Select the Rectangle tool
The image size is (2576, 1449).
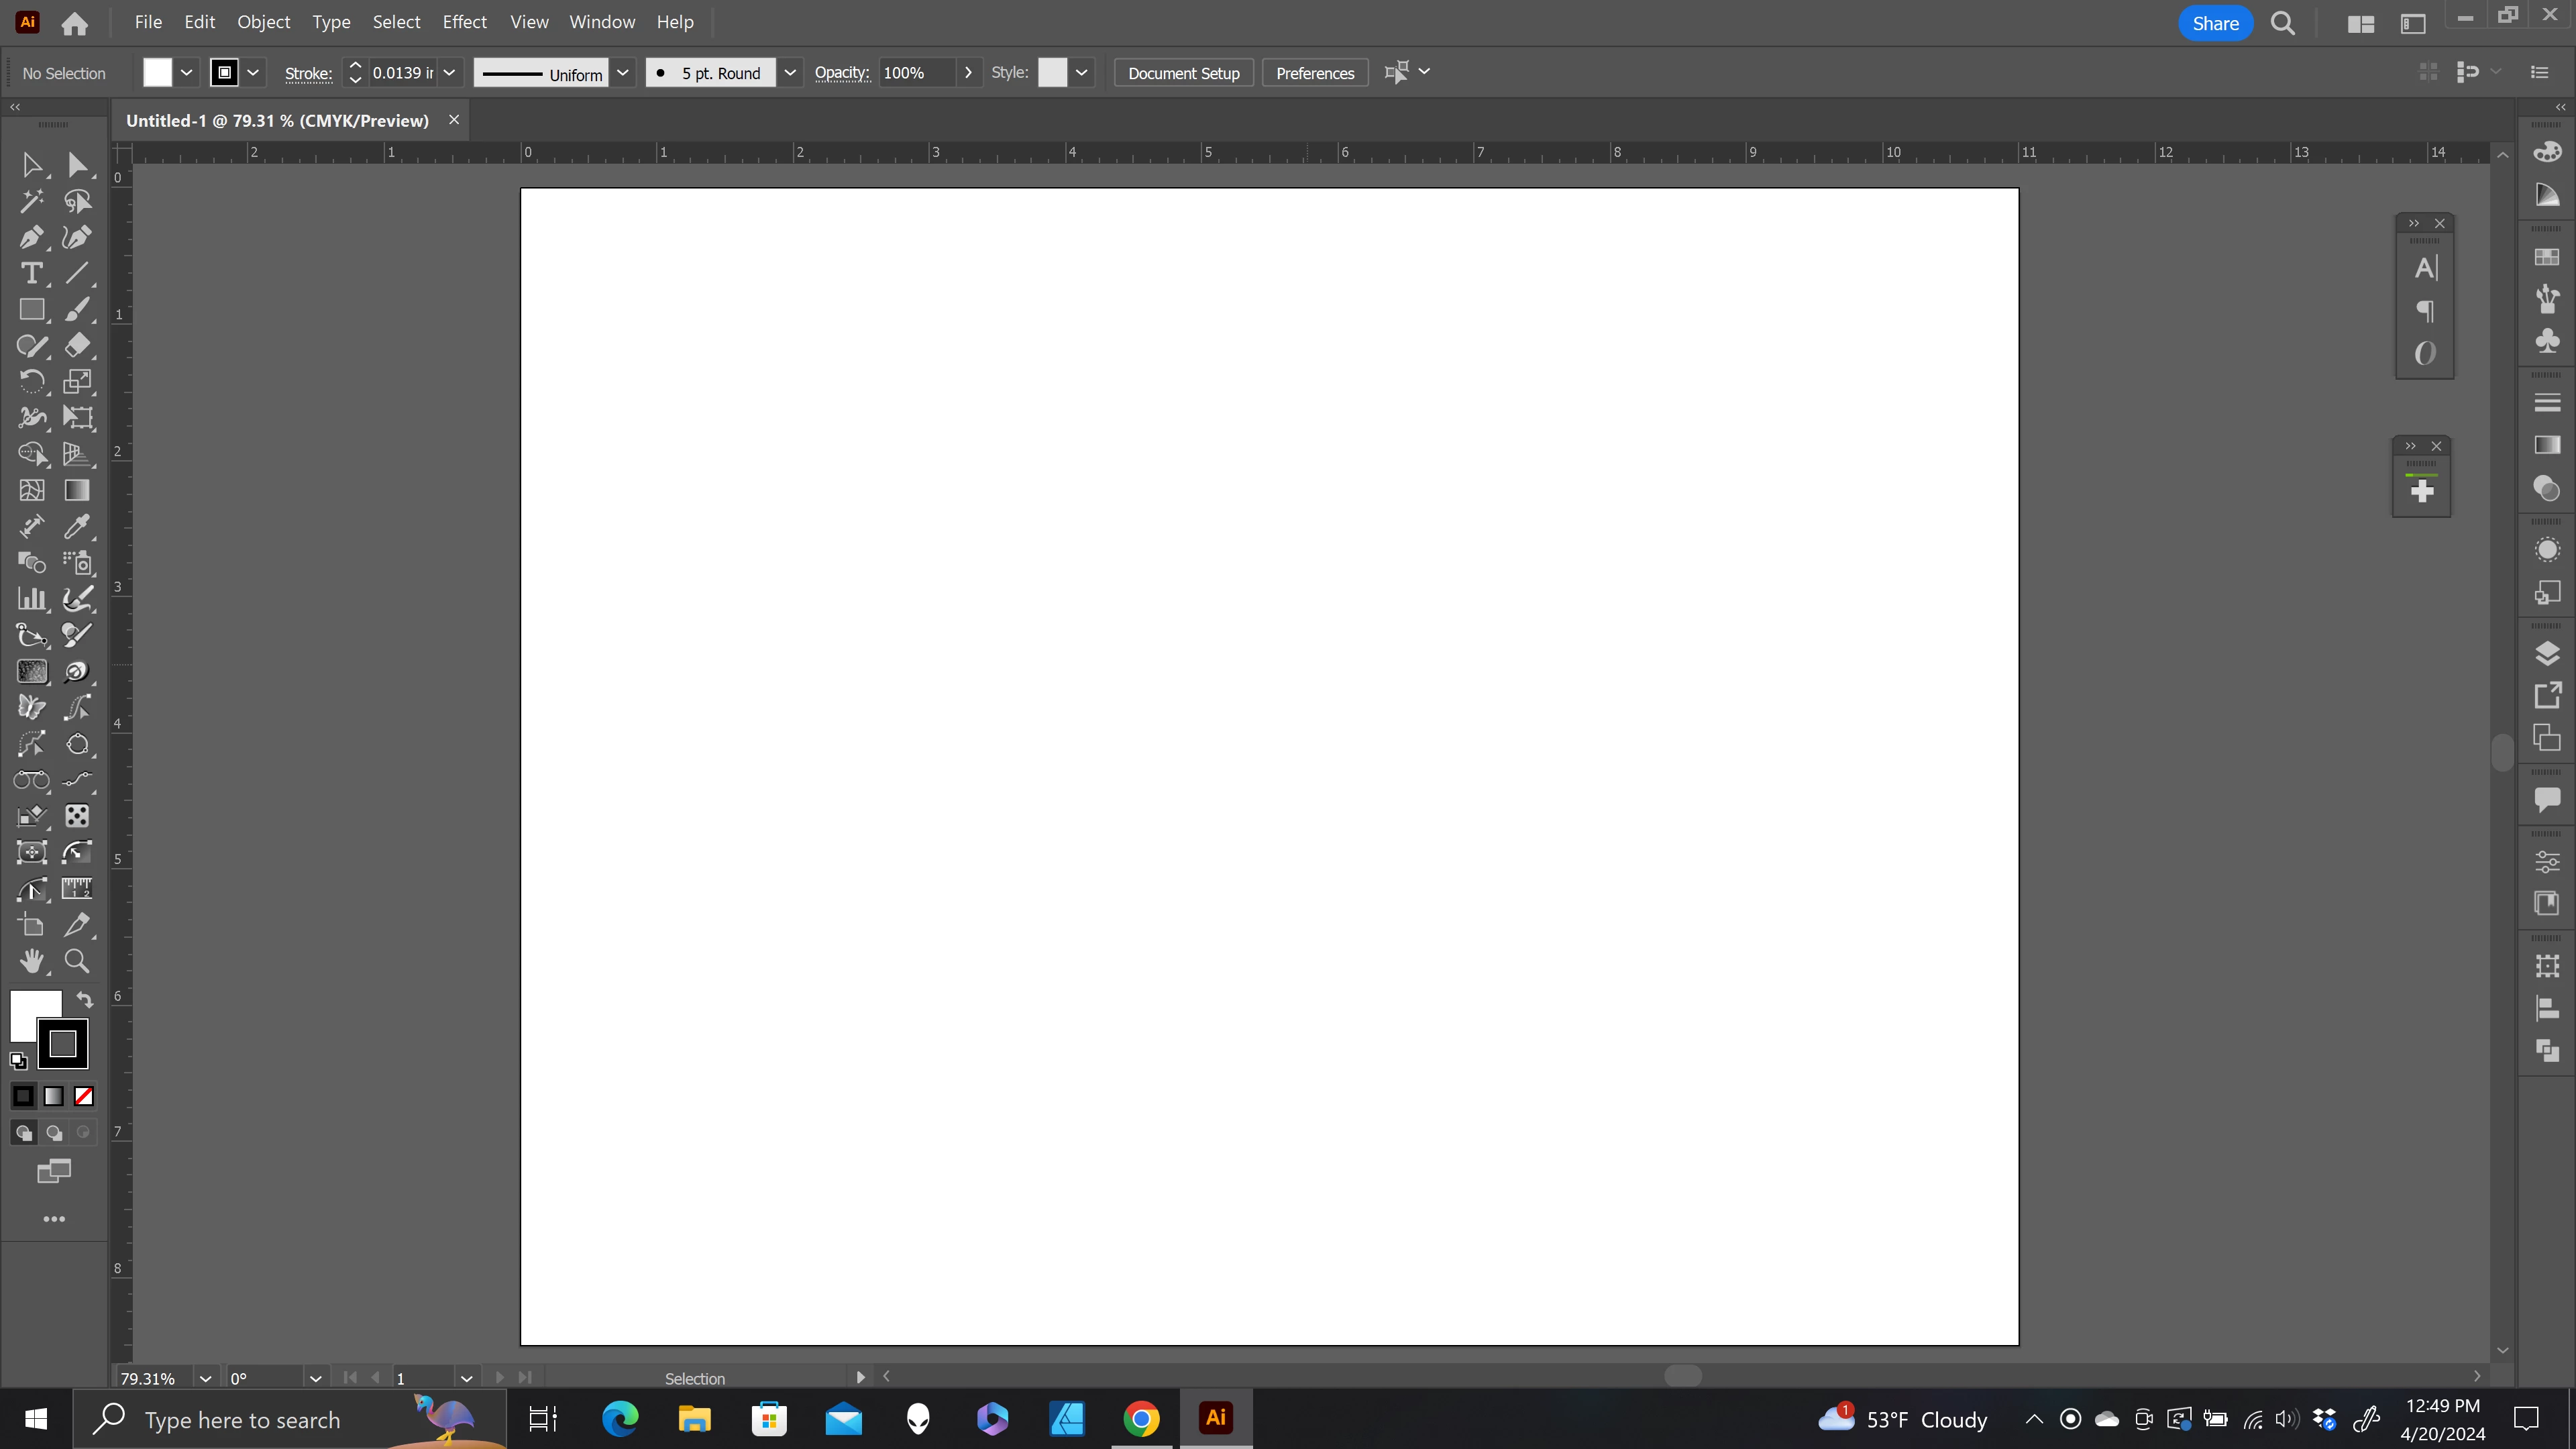click(31, 310)
